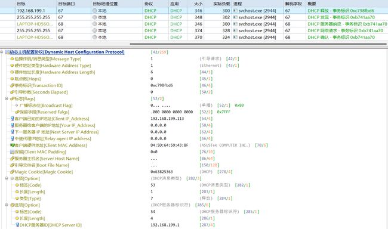This screenshot has height=229, width=388.
Task: Click the svchost.exe process icon in size 370 row
Action: pyautogui.click(x=235, y=37)
